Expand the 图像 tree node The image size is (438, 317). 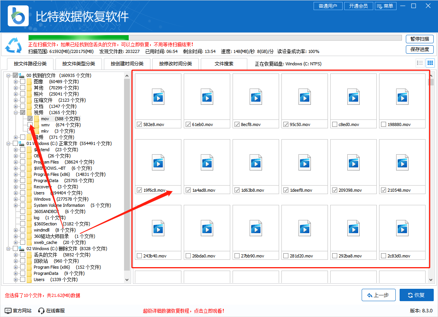click(x=16, y=82)
